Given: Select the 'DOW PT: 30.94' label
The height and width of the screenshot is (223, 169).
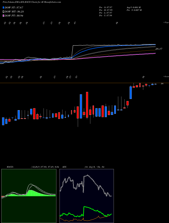Looking at the screenshot, I should 14,16.
